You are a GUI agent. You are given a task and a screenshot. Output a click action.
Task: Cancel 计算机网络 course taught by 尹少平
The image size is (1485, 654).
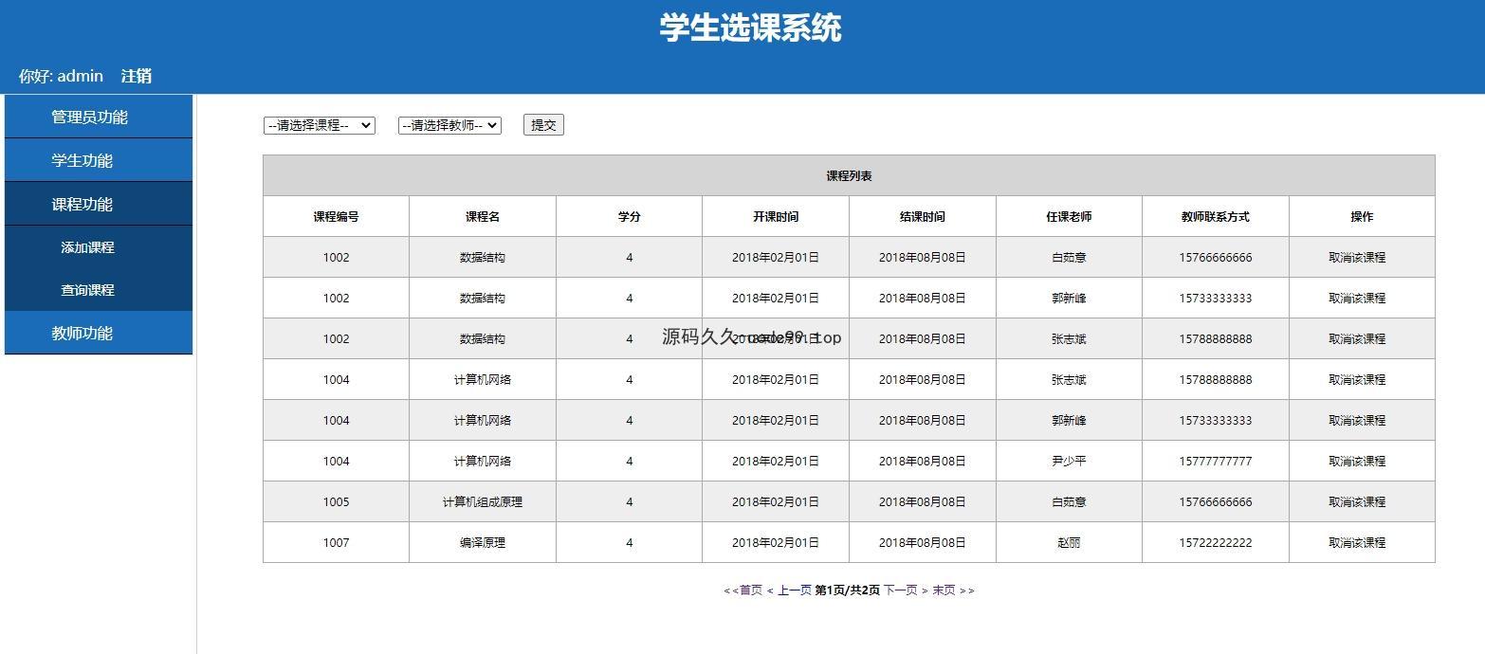[x=1357, y=462]
